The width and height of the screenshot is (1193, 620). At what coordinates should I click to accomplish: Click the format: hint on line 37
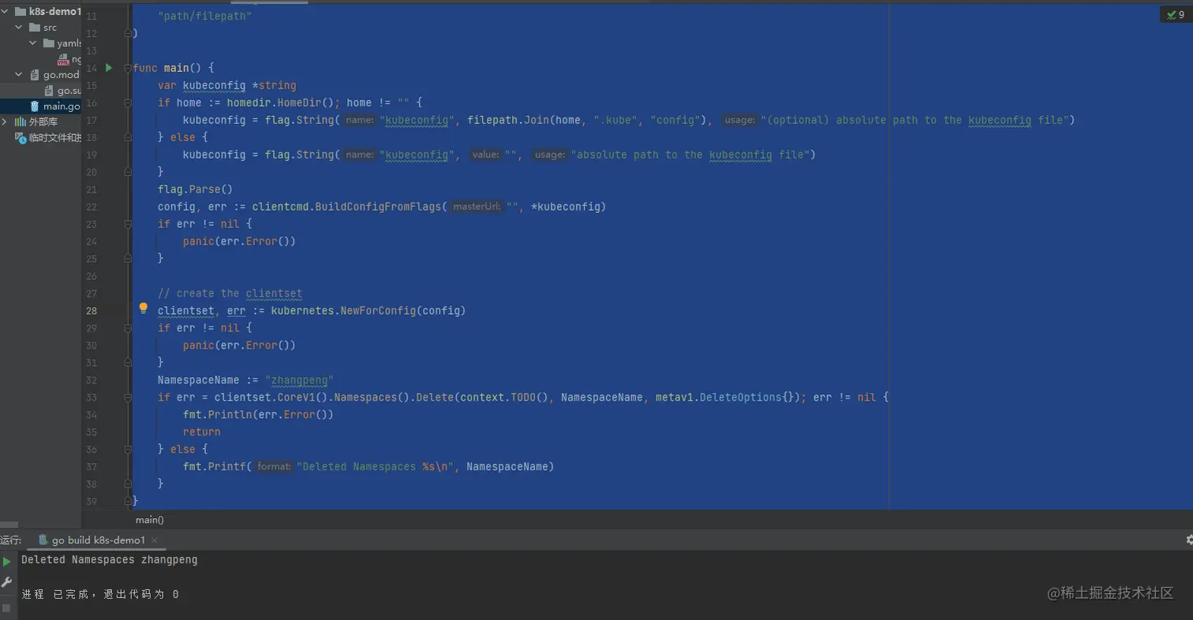[274, 467]
